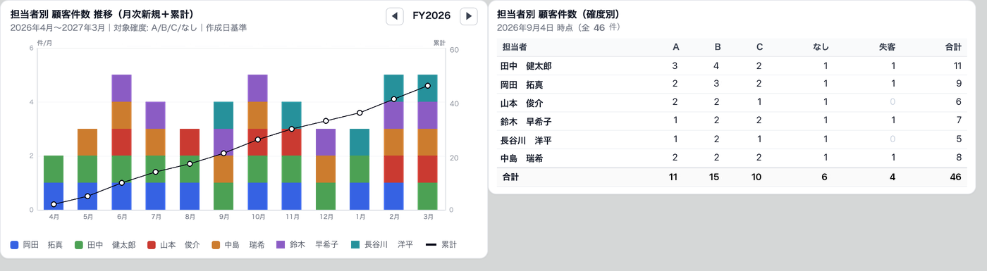Click the cumulative line marker for 9月
The width and height of the screenshot is (987, 271).
point(223,153)
